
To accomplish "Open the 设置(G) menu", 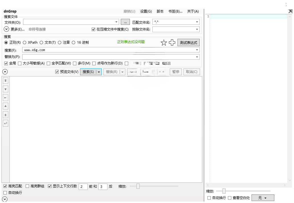I will (146, 11).
